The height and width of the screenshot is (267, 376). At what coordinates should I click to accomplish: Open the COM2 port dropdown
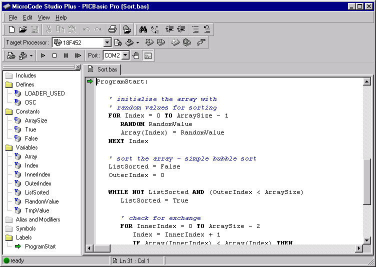pyautogui.click(x=125, y=55)
